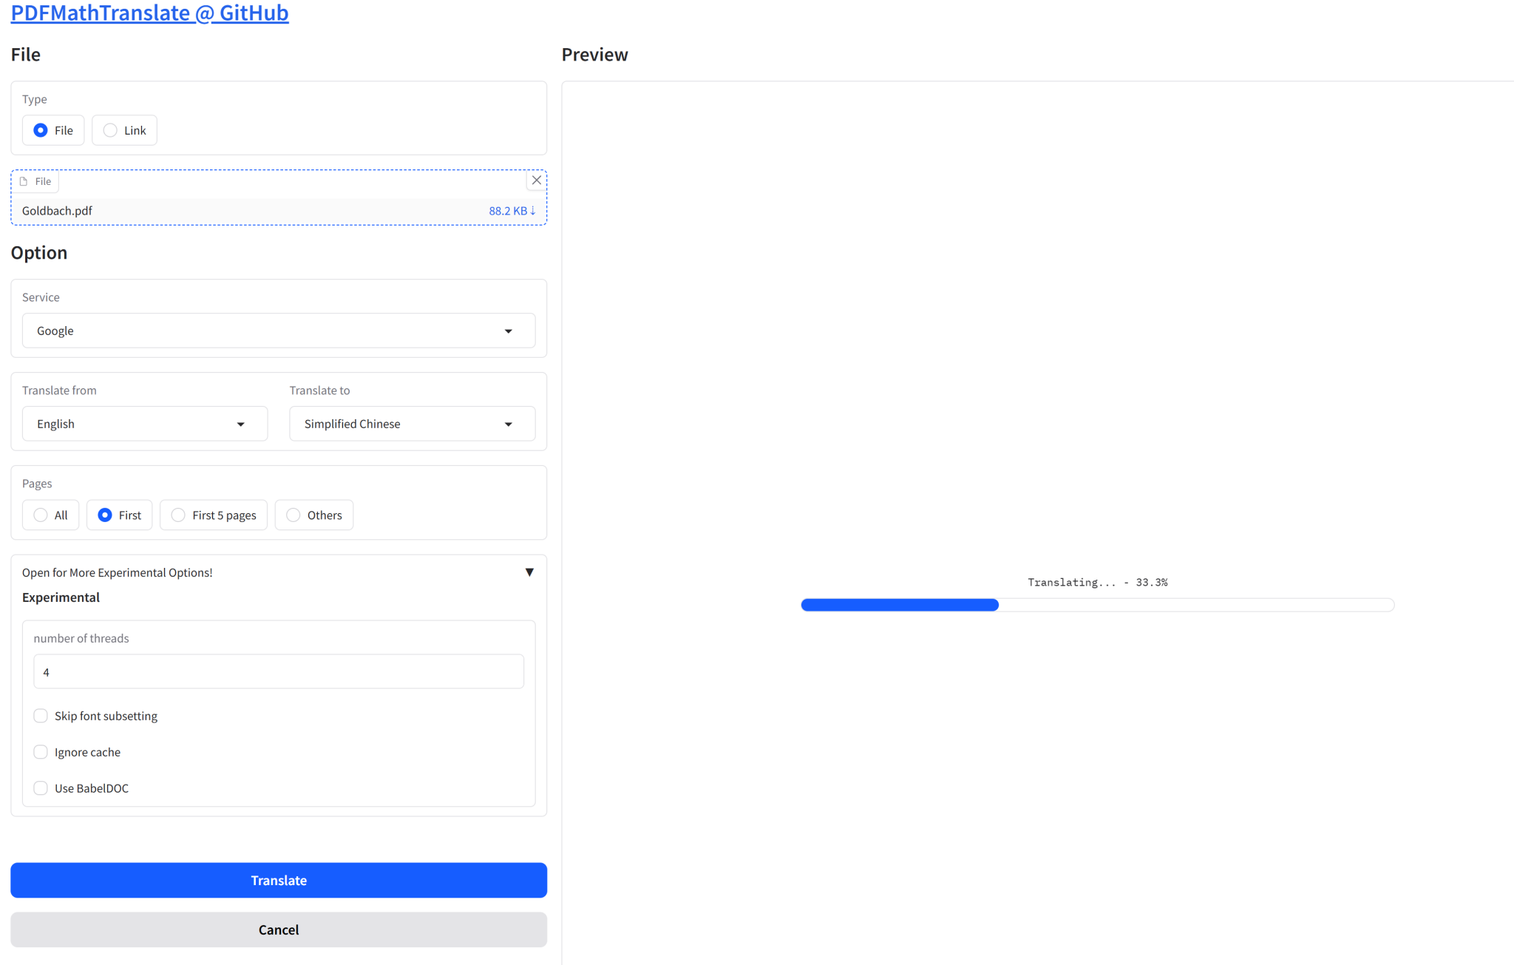Collapse the Experimental Options triangle
Image resolution: width=1514 pixels, height=965 pixels.
click(529, 572)
